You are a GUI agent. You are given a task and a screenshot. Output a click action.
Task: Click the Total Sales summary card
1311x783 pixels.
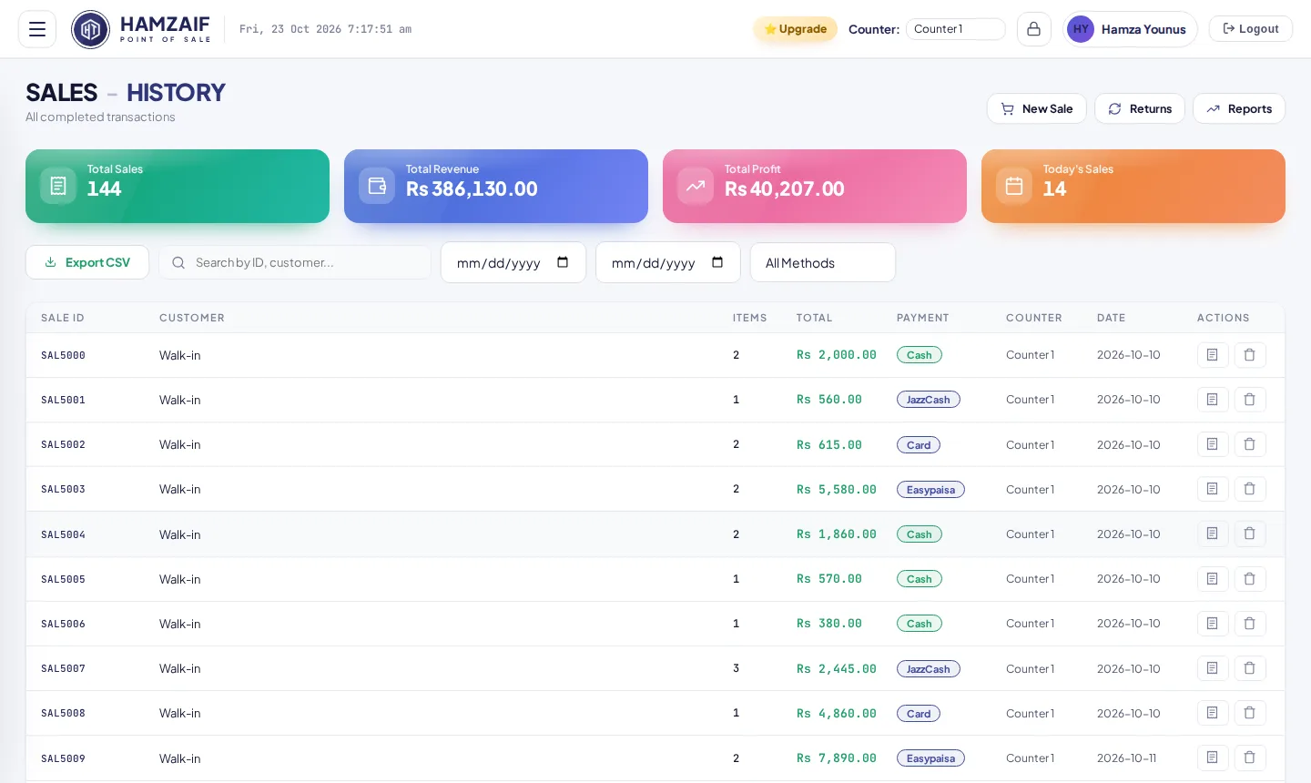178,187
